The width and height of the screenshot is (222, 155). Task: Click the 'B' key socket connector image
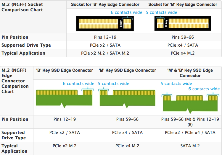click(105, 23)
